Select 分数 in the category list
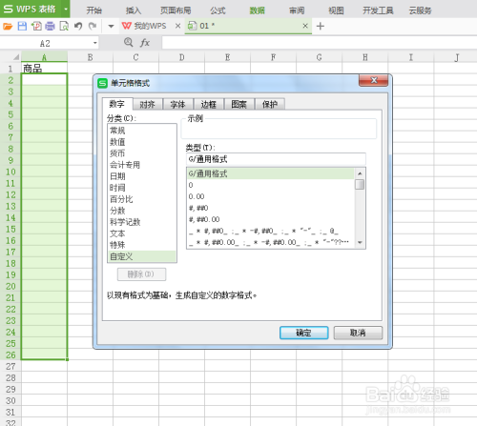Viewport: 477px width, 426px height. (x=142, y=211)
